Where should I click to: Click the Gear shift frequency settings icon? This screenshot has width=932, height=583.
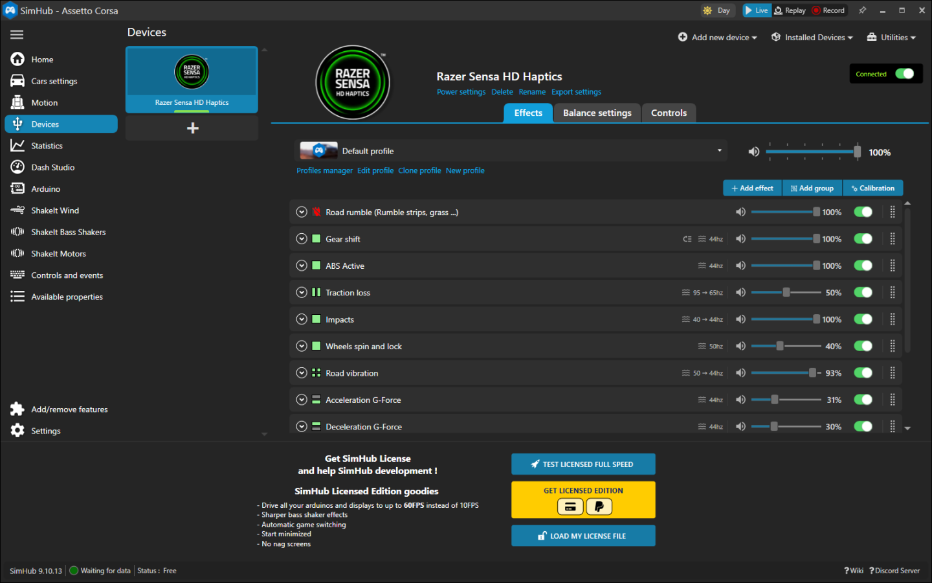702,239
